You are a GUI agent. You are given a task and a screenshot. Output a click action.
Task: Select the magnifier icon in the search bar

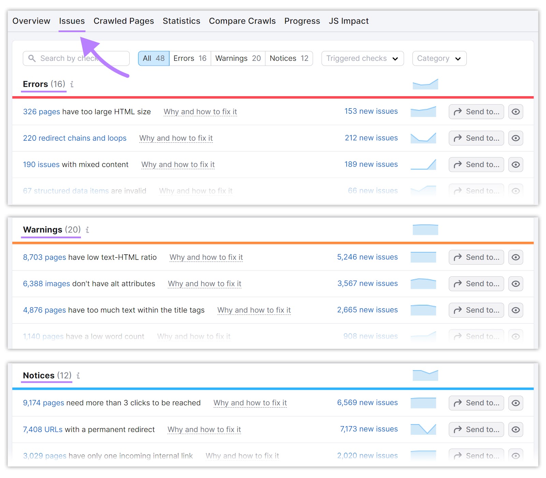(x=32, y=58)
